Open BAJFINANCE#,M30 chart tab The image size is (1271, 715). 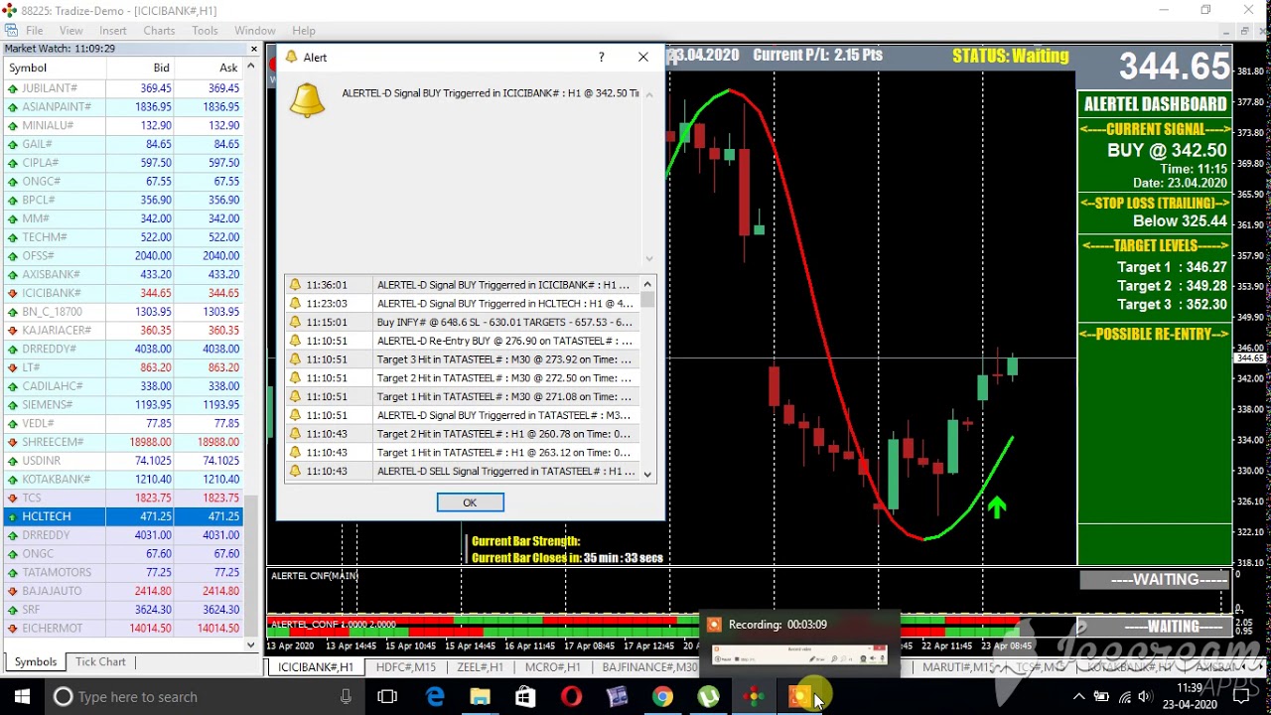click(649, 667)
